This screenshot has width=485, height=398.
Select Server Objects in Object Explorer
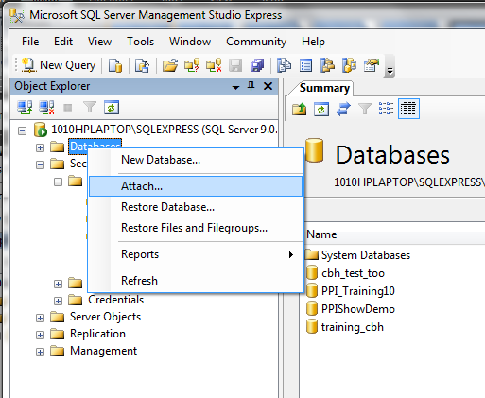click(x=105, y=317)
